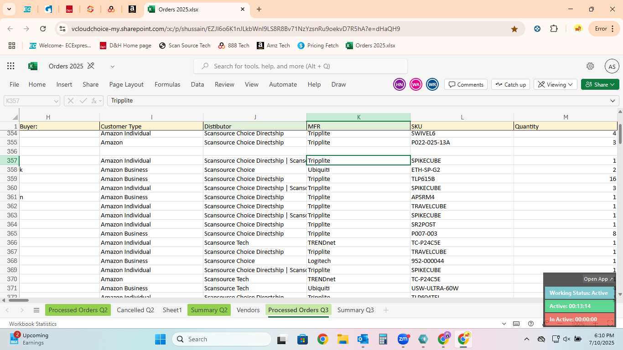Click the WR collaborator presence avatar
This screenshot has width=623, height=350.
click(432, 84)
